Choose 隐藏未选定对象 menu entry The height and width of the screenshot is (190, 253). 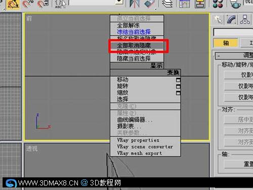pos(137,52)
